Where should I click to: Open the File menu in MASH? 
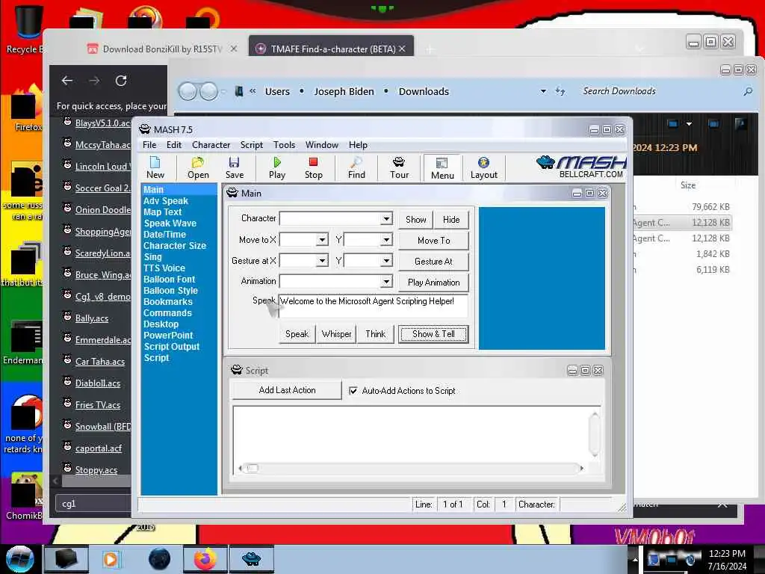tap(149, 145)
